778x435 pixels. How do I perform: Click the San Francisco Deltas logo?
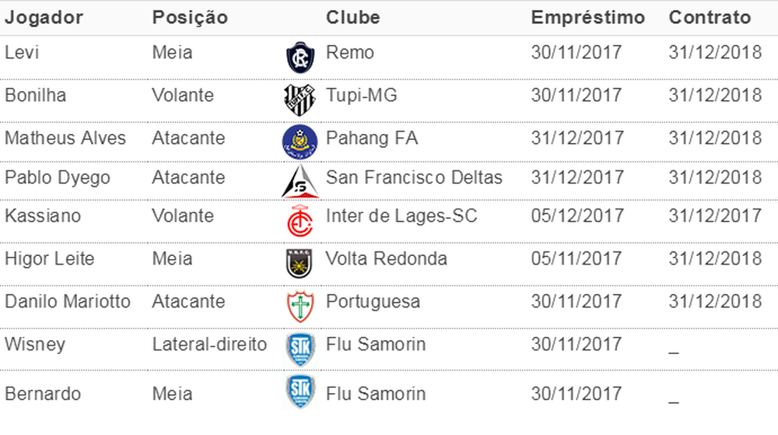tap(300, 181)
